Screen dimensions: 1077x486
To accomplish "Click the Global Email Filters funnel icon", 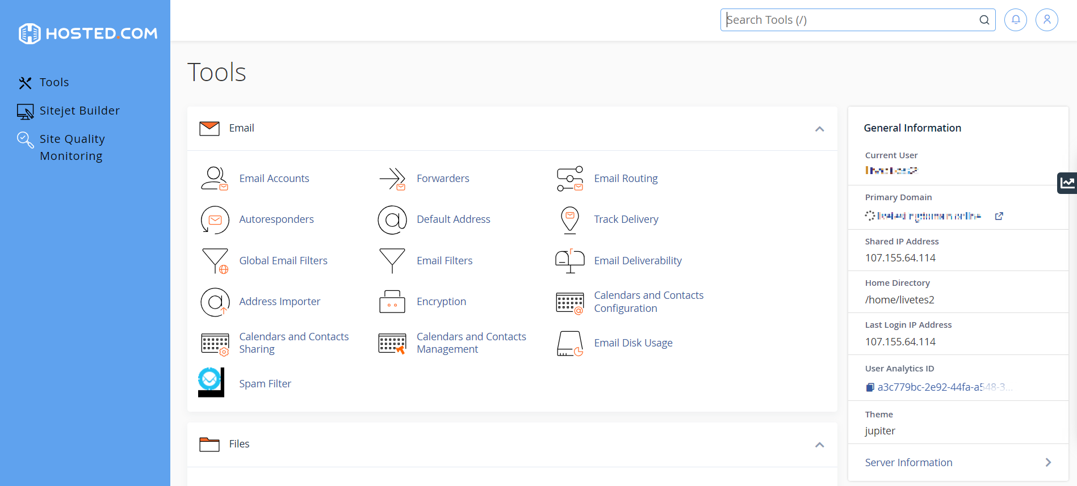I will (215, 261).
